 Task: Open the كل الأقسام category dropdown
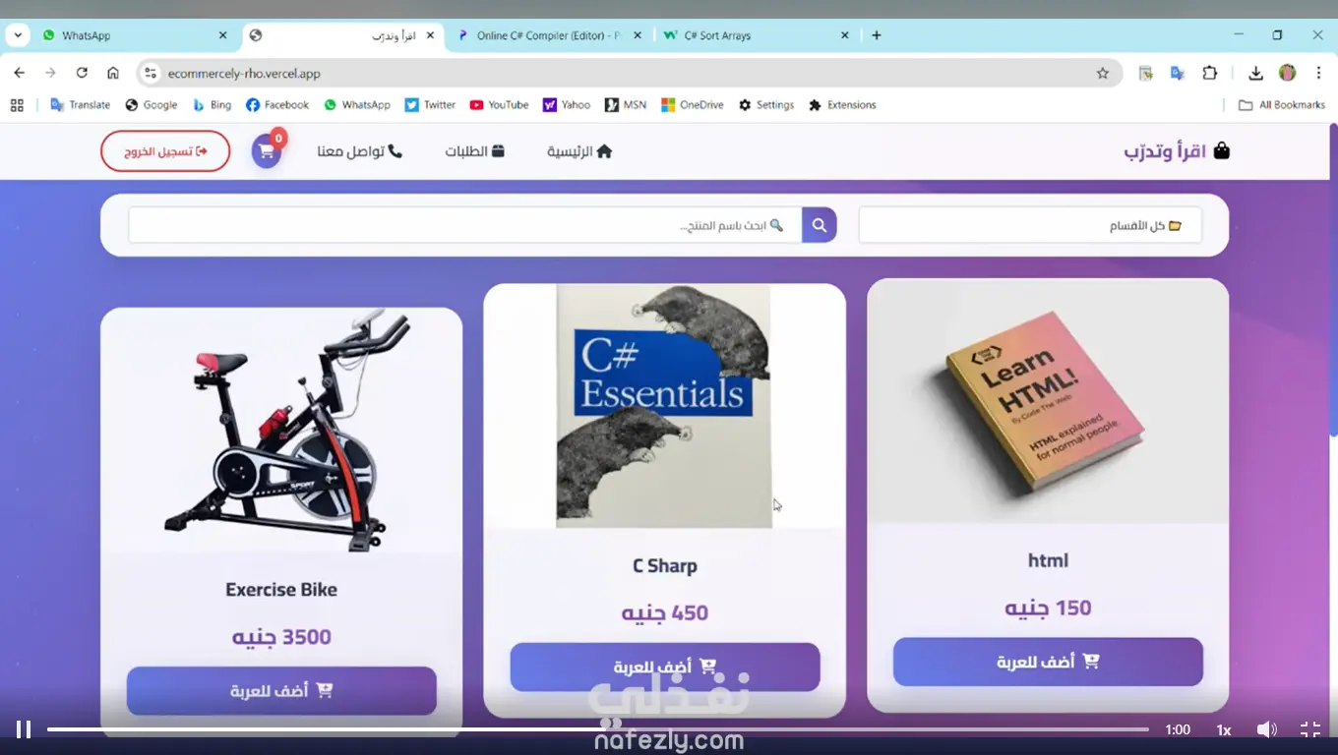tap(1030, 225)
